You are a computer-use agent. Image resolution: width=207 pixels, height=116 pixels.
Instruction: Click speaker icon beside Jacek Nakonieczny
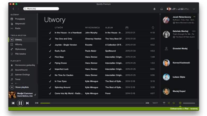[x=195, y=17]
